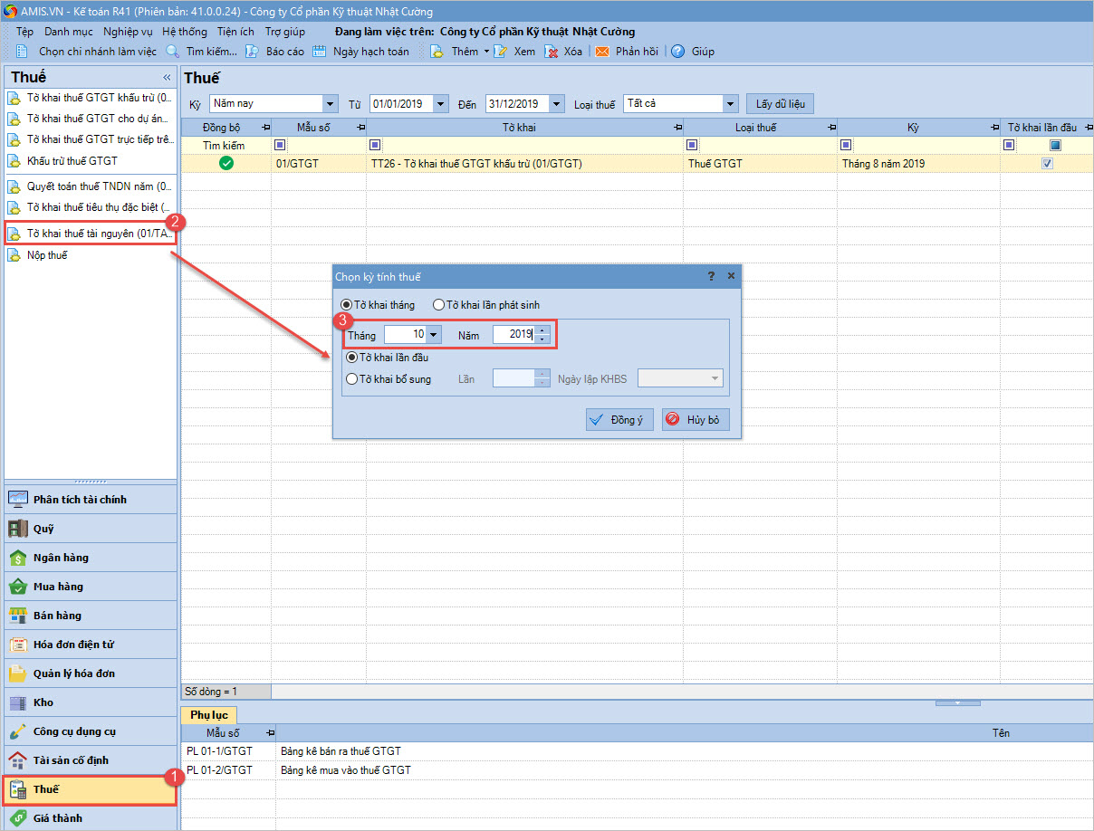Viewport: 1094px width, 831px height.
Task: Select Tờ khai bổ sung radio button
Action: [x=351, y=379]
